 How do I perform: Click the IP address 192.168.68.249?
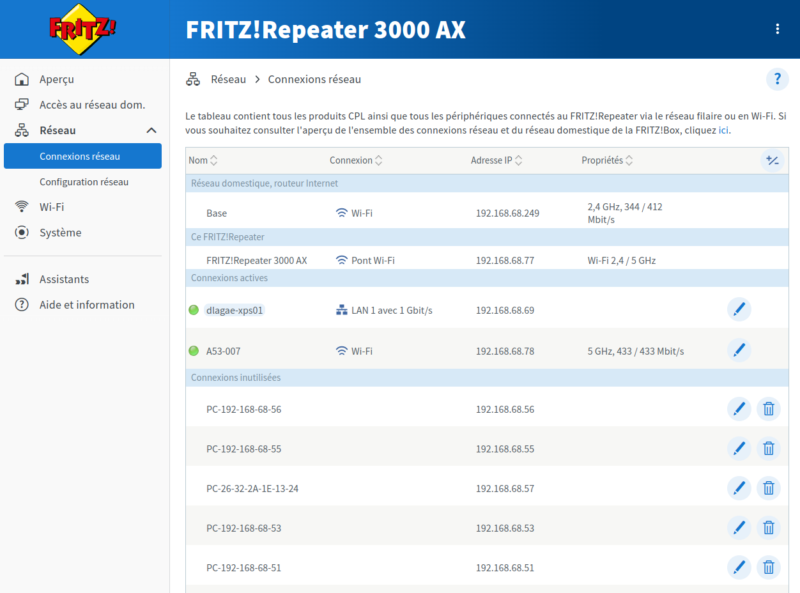(x=507, y=213)
